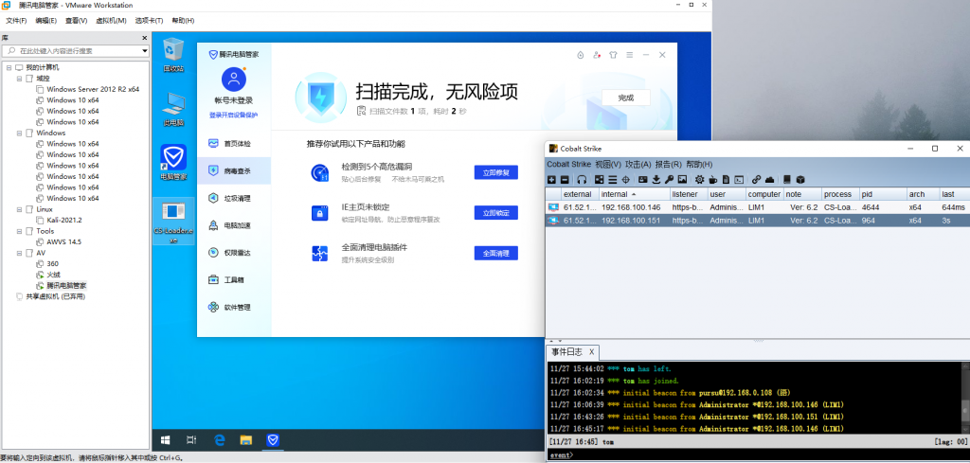Switch to session table view icon

click(x=613, y=180)
